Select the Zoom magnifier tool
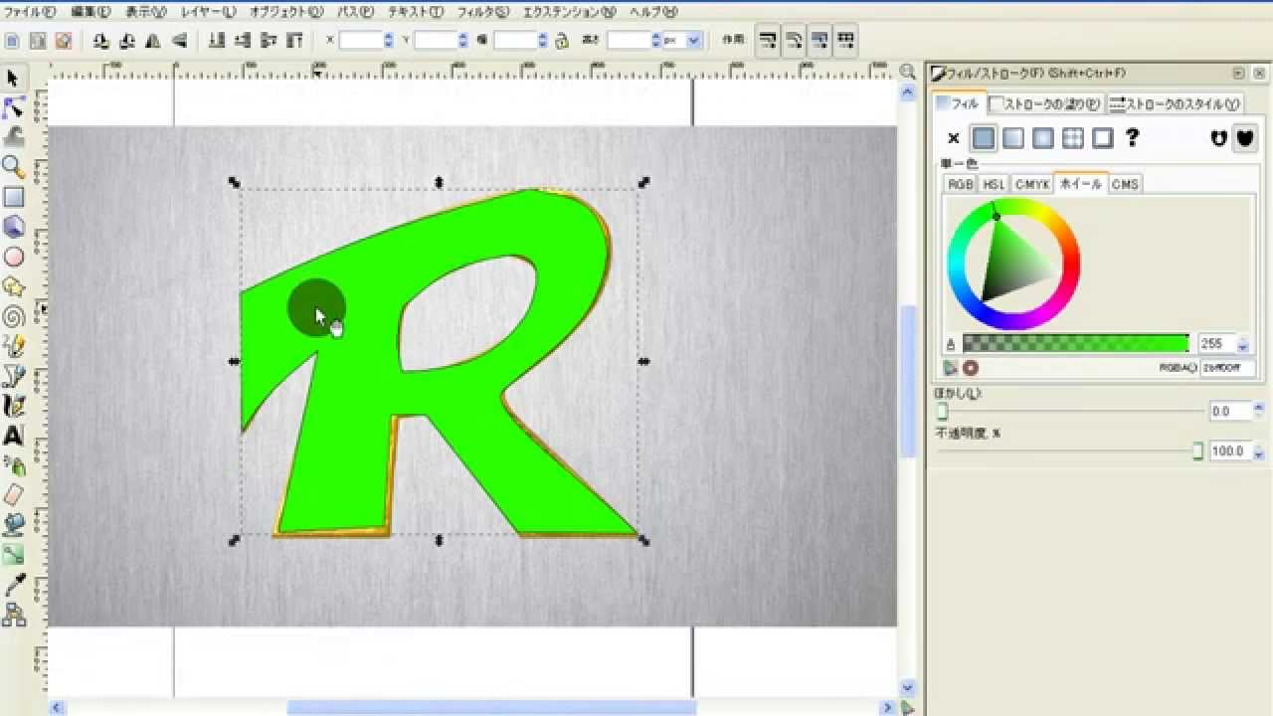This screenshot has height=716, width=1273. pos(13,167)
